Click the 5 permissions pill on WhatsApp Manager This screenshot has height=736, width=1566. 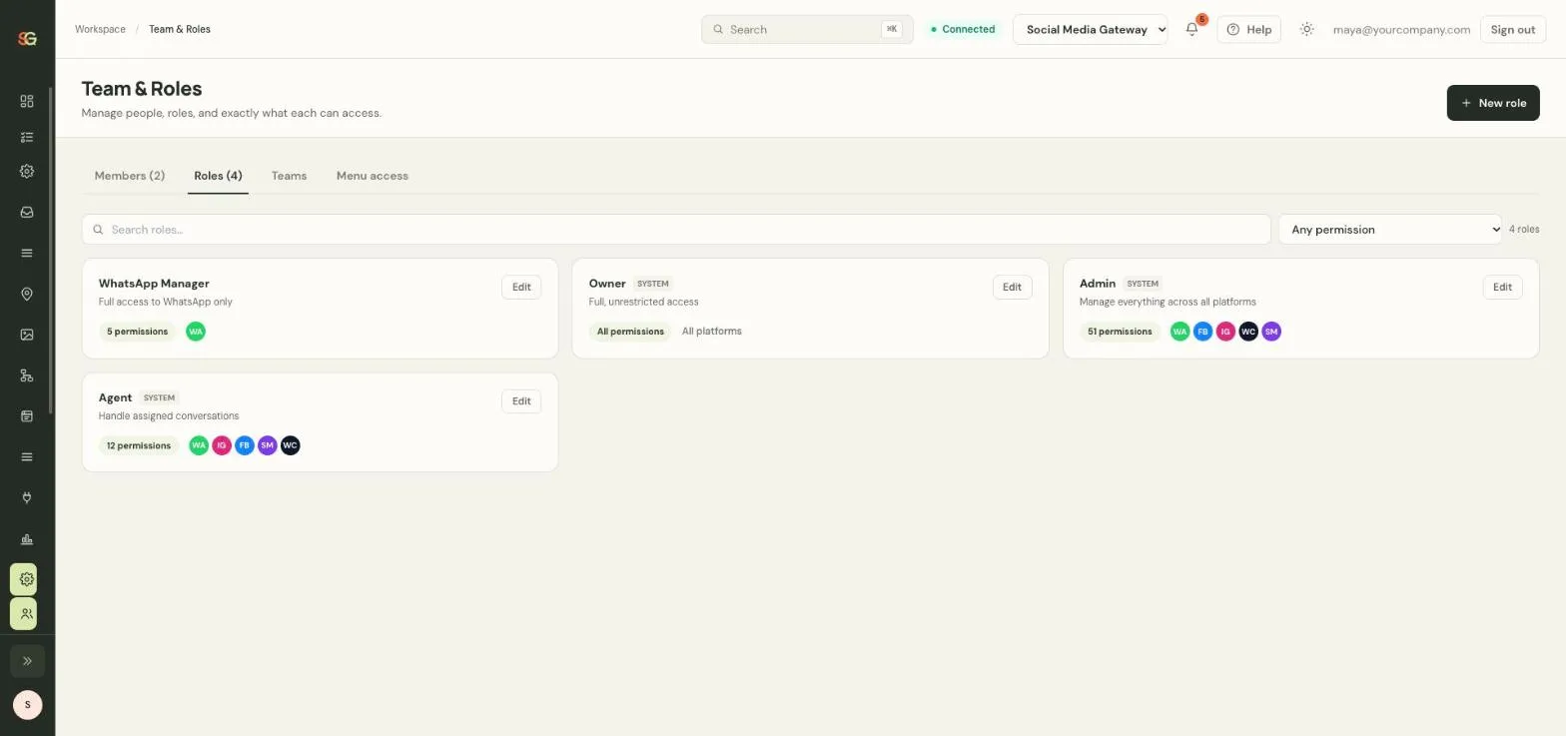click(x=137, y=332)
